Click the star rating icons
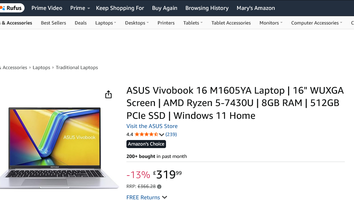The width and height of the screenshot is (354, 200). click(146, 135)
